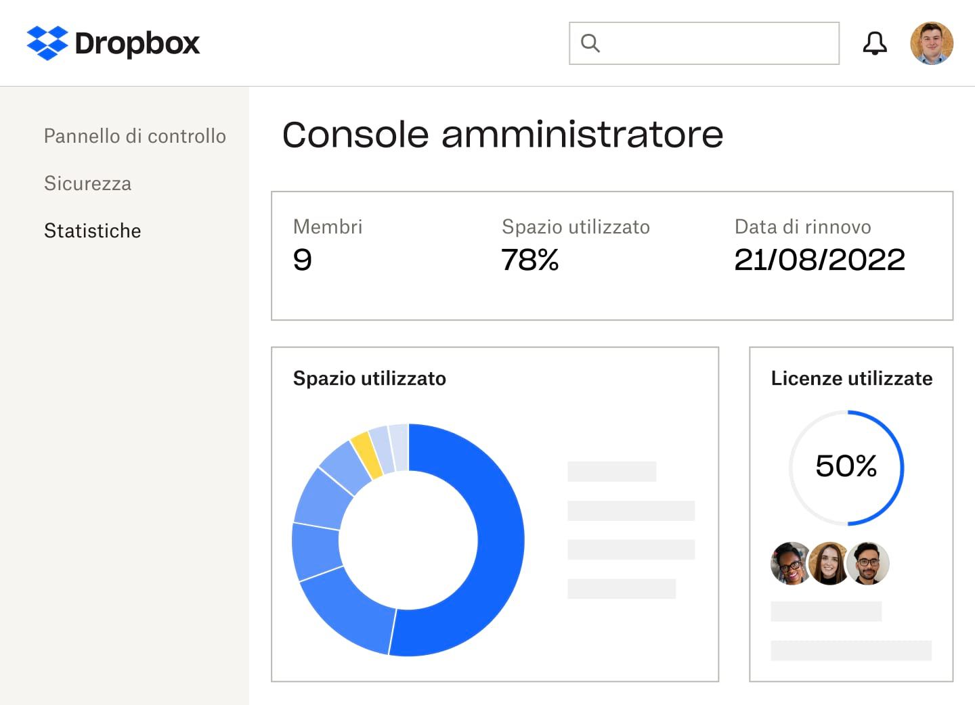
Task: Click the Membri count showing 9
Action: coord(303,259)
